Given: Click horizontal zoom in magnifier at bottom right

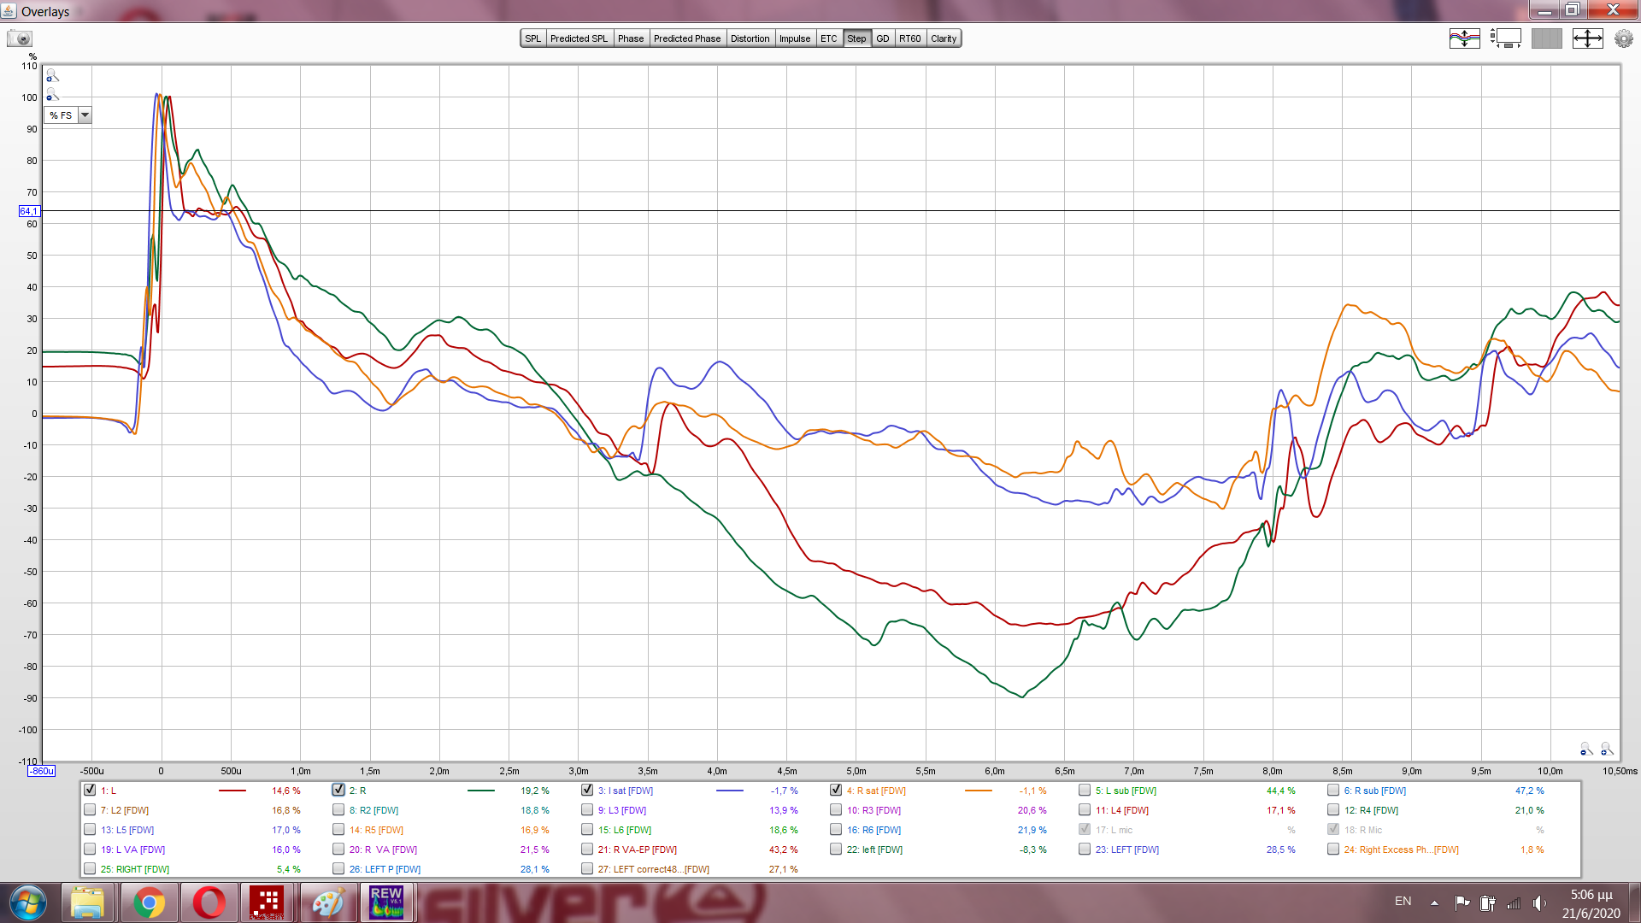Looking at the screenshot, I should 1607,749.
